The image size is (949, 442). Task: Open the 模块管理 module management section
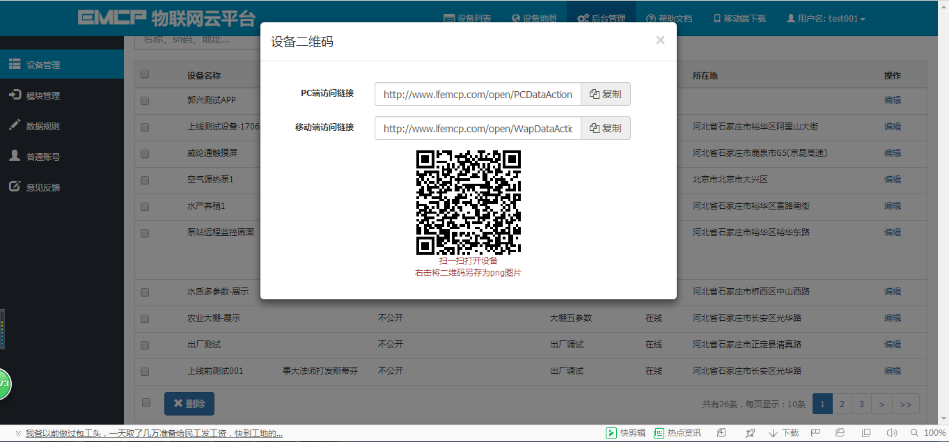42,95
